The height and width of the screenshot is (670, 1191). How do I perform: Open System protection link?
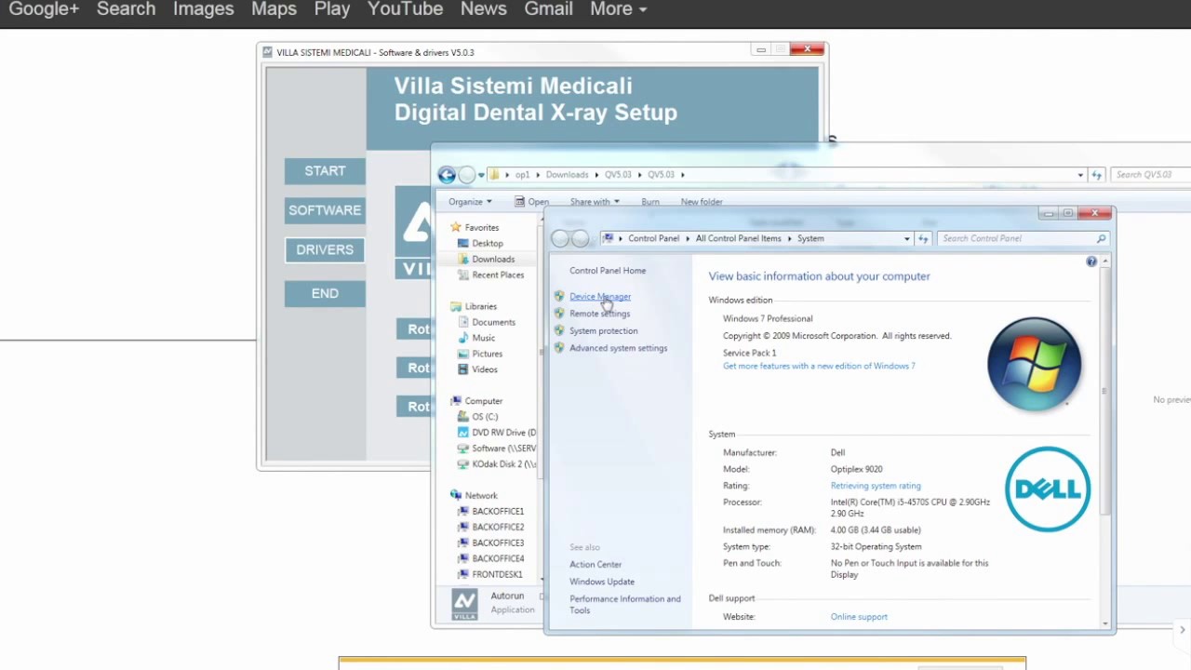[x=603, y=331]
